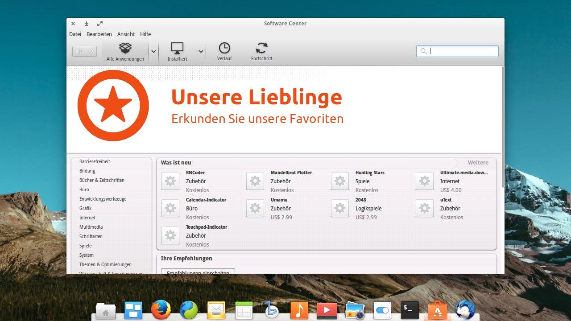
Task: Open the Multimedia category
Action: [x=91, y=227]
